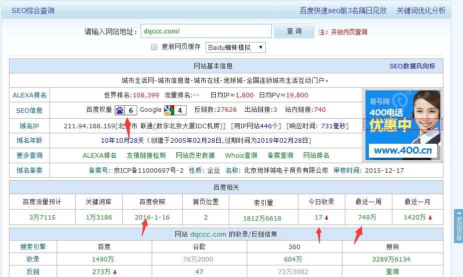Screen dimensions: 463x277
Task: Click the website address input field
Action: coord(206,31)
